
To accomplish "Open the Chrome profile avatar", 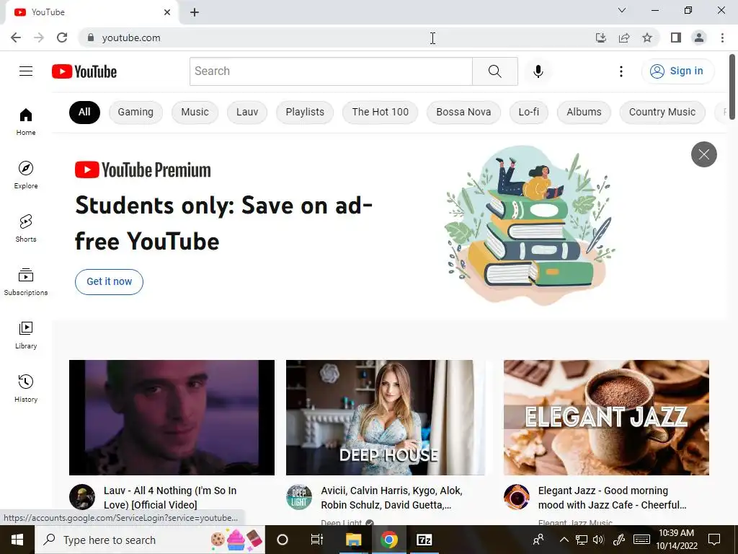I will 699,38.
